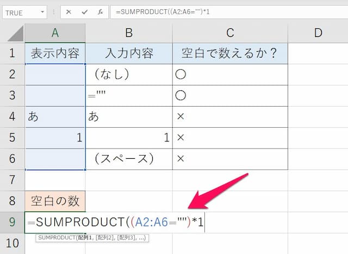The image size is (348, 254).
Task: Select row 2 header
Action: tap(12, 75)
